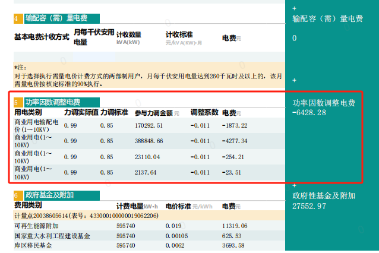Click the fee value -4277.34

coord(234,141)
